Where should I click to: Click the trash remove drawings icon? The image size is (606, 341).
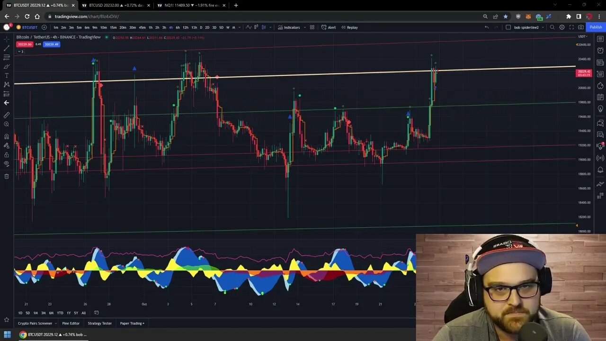coord(7,176)
